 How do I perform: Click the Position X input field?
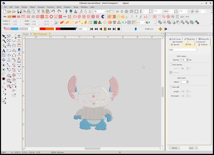(15, 21)
